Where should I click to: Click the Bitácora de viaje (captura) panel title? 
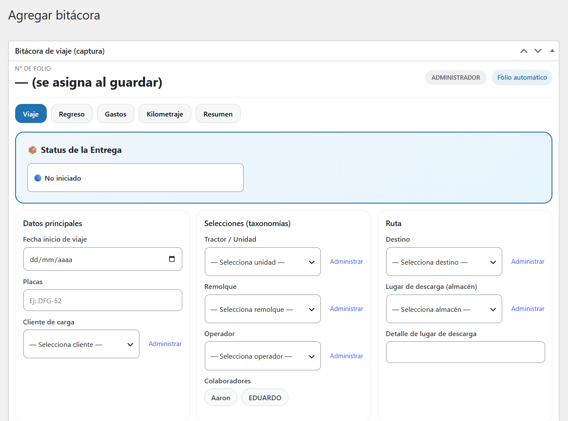click(60, 51)
